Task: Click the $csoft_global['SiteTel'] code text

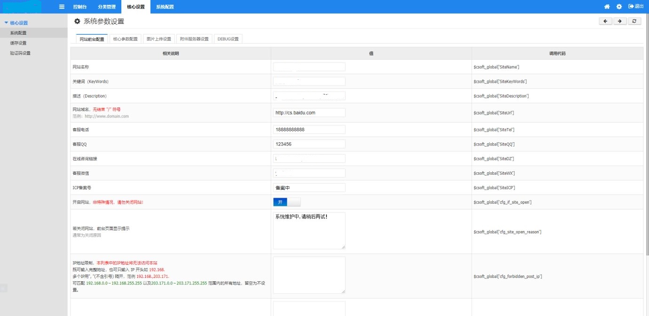Action: coord(494,130)
